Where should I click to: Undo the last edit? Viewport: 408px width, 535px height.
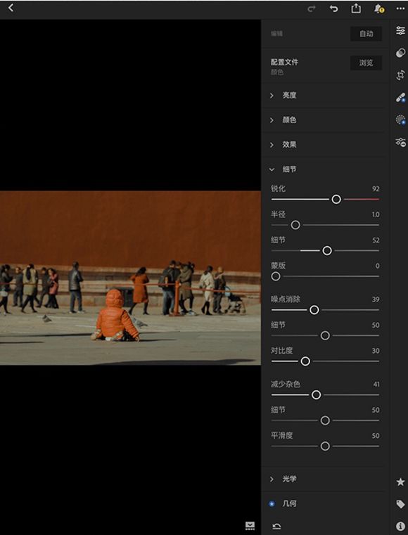tap(333, 8)
